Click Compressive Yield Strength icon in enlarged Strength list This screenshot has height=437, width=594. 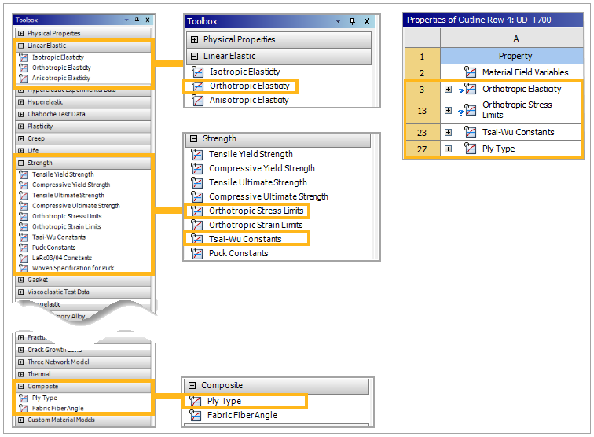pos(197,168)
